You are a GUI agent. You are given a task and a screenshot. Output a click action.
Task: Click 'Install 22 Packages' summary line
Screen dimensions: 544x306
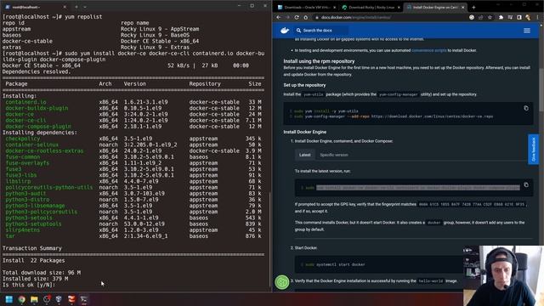(34, 261)
